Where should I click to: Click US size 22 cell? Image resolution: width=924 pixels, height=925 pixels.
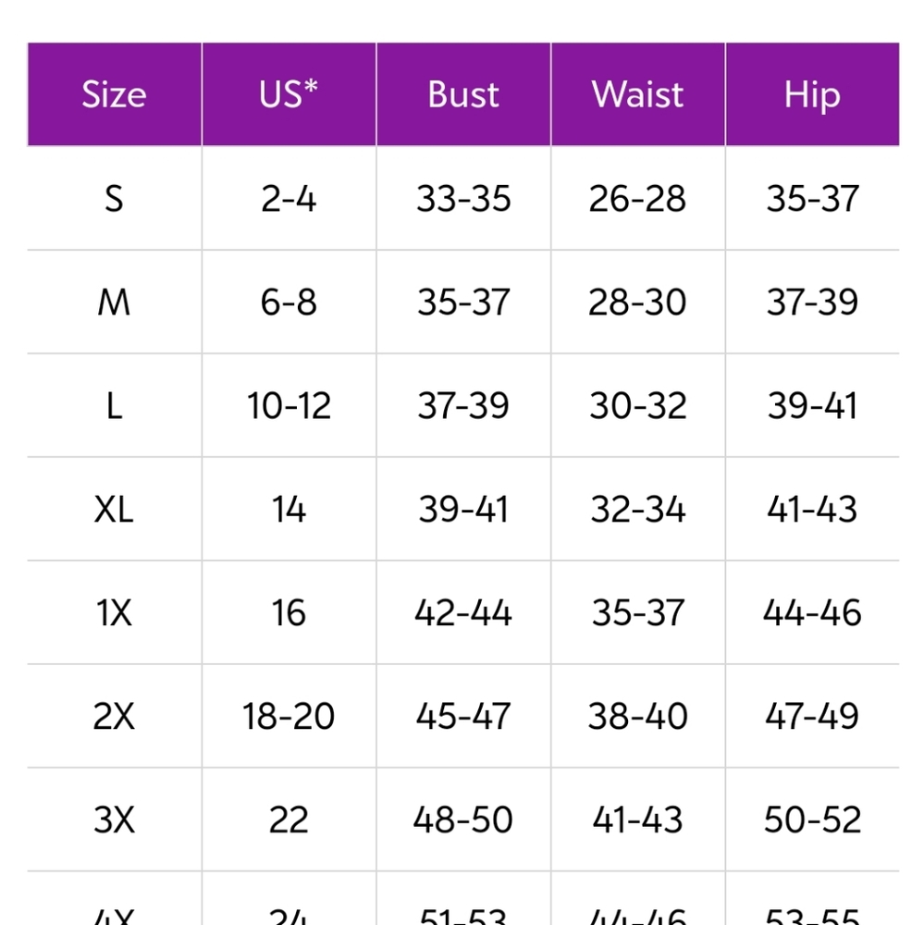(289, 820)
